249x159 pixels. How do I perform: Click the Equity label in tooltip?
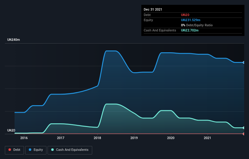pos(148,20)
